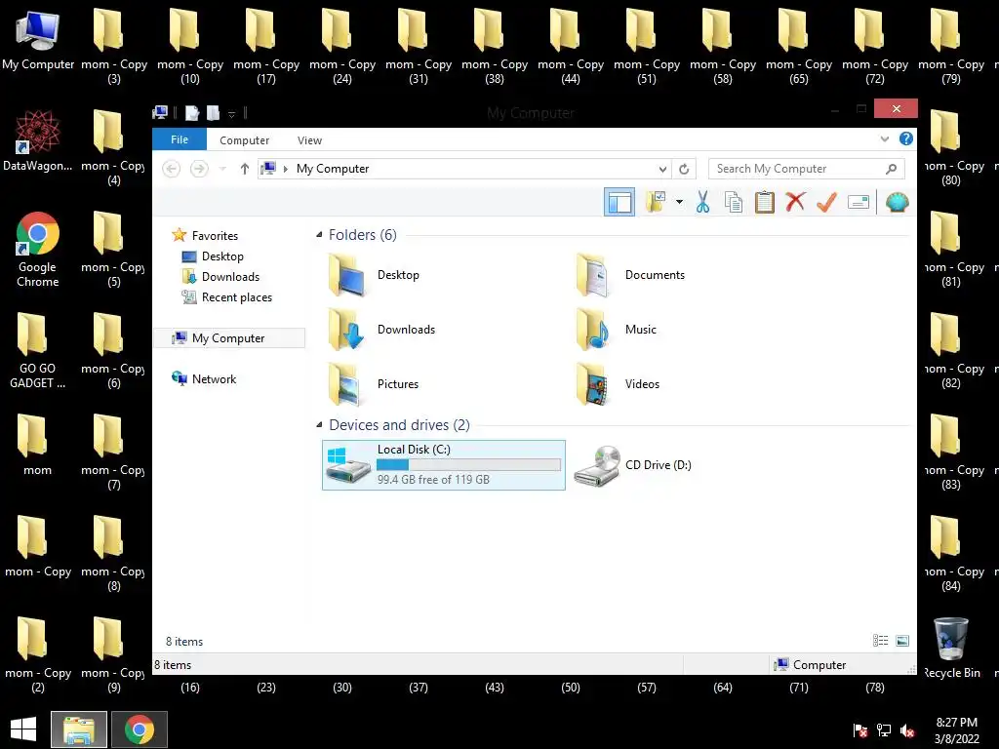
Task: Click the Refresh button by the address bar
Action: point(684,169)
